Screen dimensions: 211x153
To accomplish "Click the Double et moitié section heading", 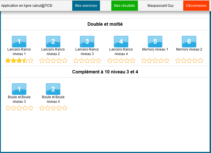I will tap(105, 24).
